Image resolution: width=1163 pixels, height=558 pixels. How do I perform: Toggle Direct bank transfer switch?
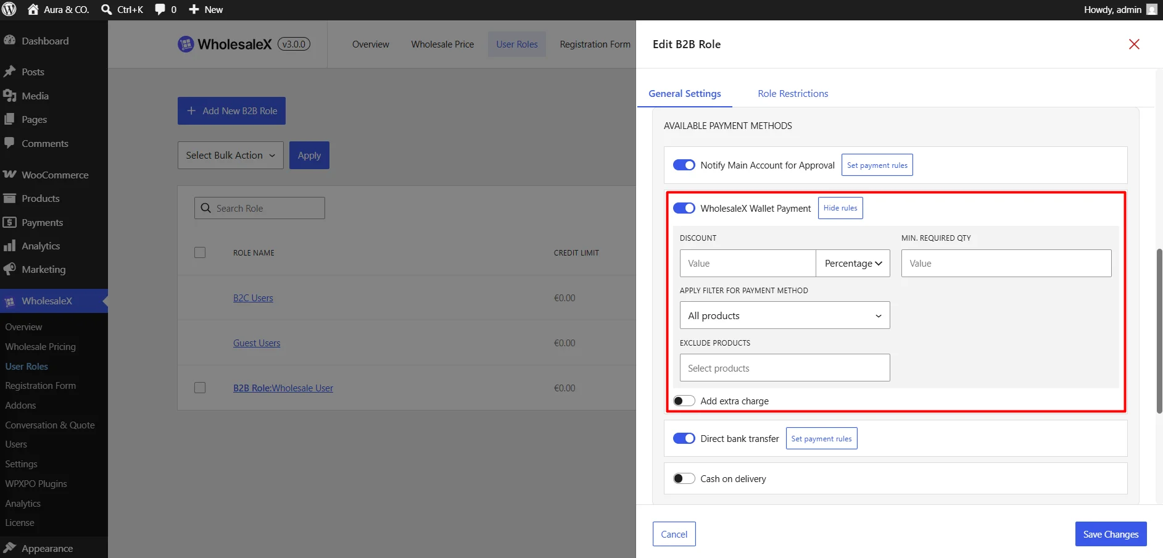[684, 438]
